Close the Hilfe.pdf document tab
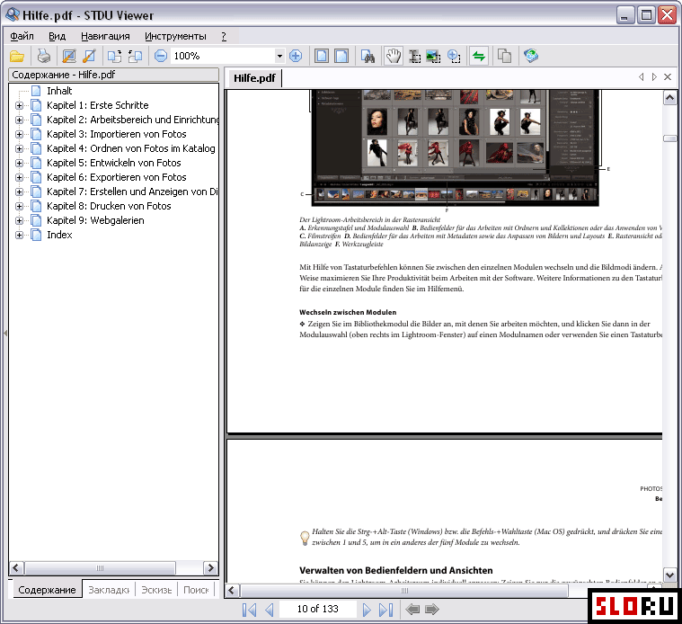The height and width of the screenshot is (624, 682). click(x=668, y=77)
